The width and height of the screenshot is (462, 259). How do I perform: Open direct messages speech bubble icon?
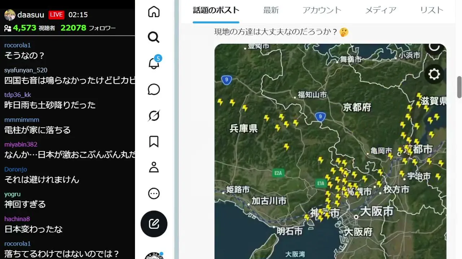click(x=154, y=90)
